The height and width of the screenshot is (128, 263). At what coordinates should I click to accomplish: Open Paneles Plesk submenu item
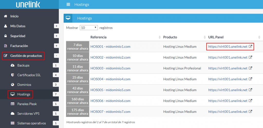click(x=27, y=104)
